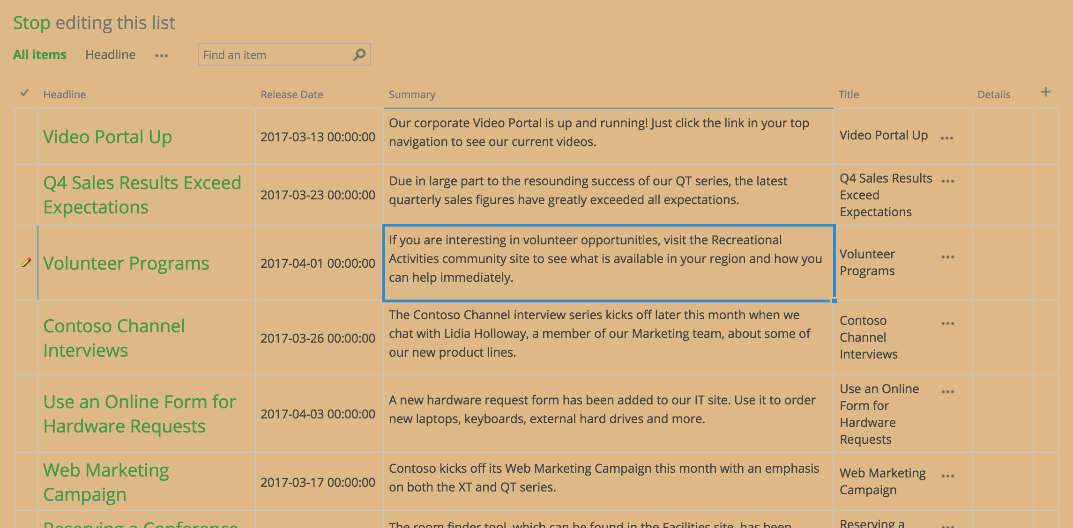Click the add column plus icon
Screen dimensions: 1073x528
(1045, 92)
